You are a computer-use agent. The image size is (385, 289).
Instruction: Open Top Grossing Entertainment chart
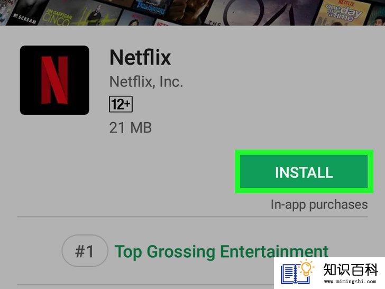(x=222, y=251)
